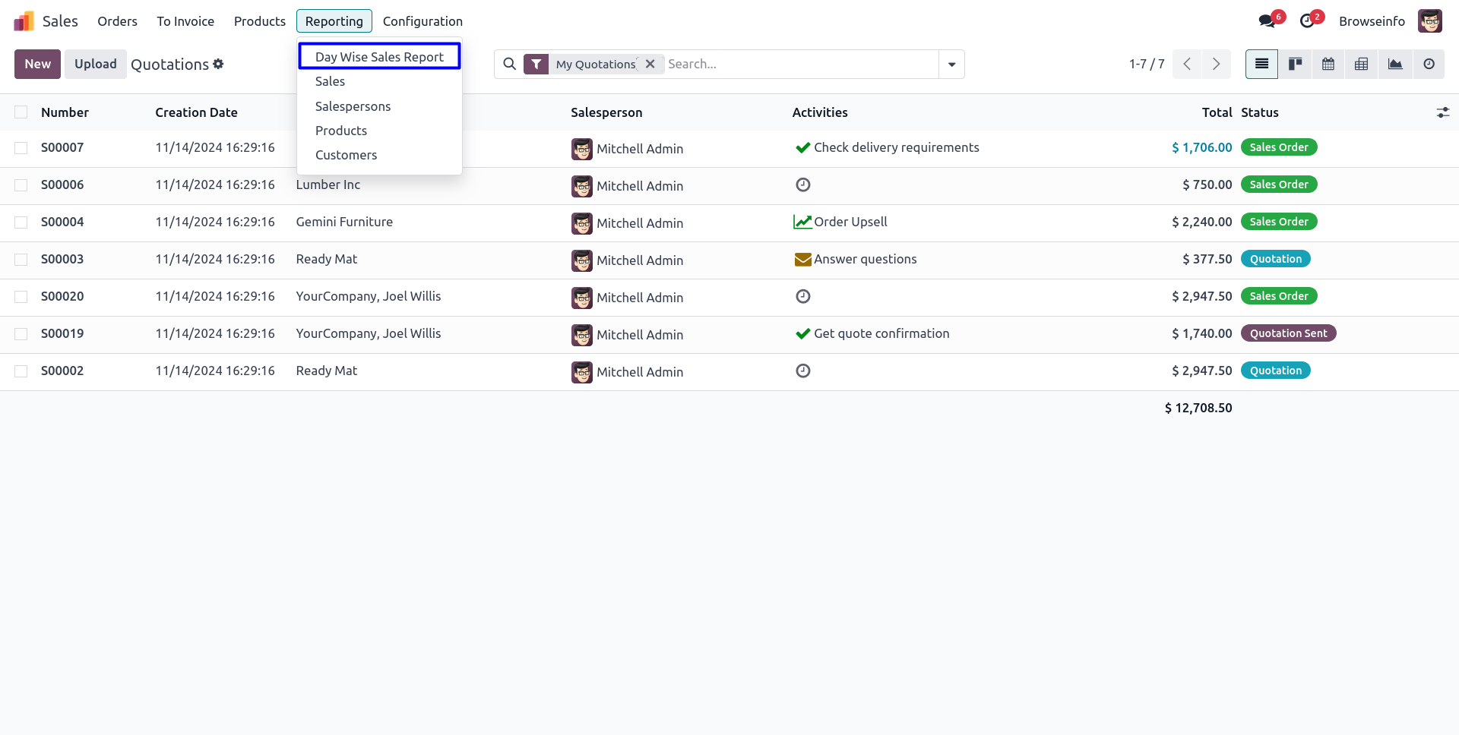Screen dimensions: 1459x735
Task: Open the Calendar view icon
Action: [x=1328, y=65]
